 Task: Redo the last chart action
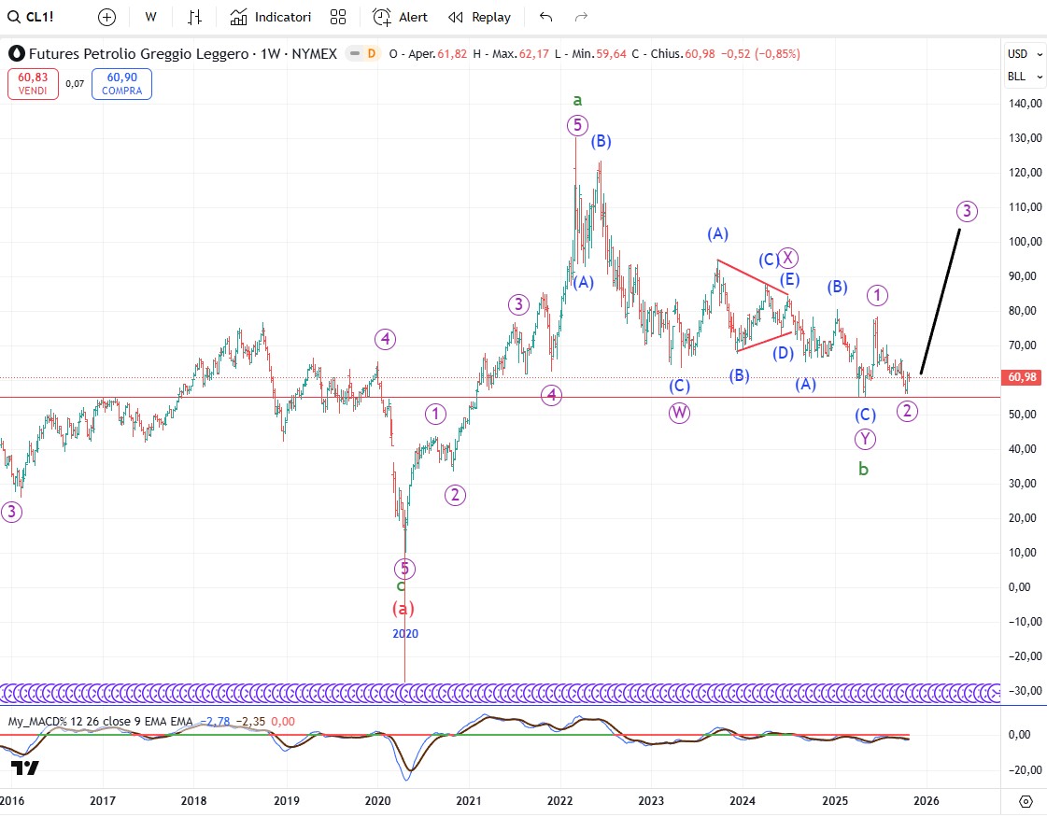tap(581, 17)
